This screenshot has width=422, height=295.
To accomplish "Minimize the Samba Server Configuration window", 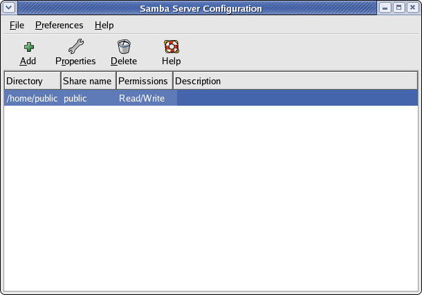I will [x=385, y=8].
